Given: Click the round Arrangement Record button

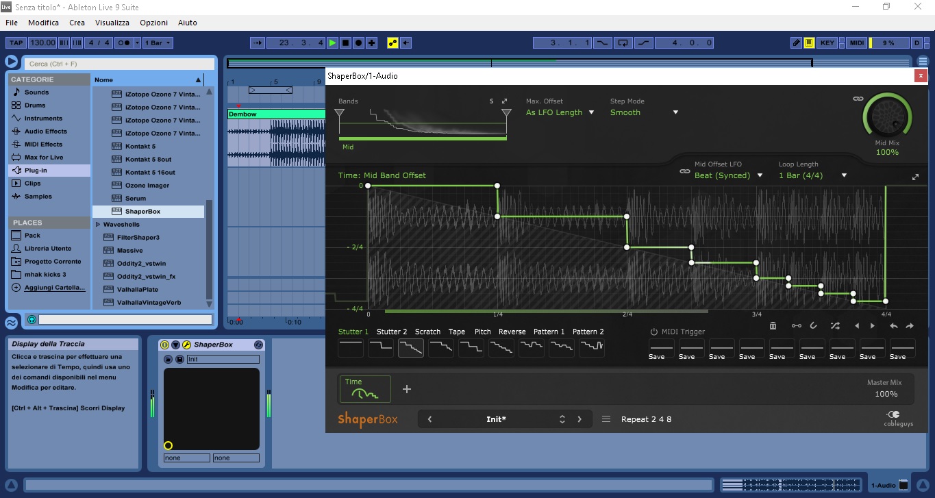Looking at the screenshot, I should pyautogui.click(x=358, y=42).
